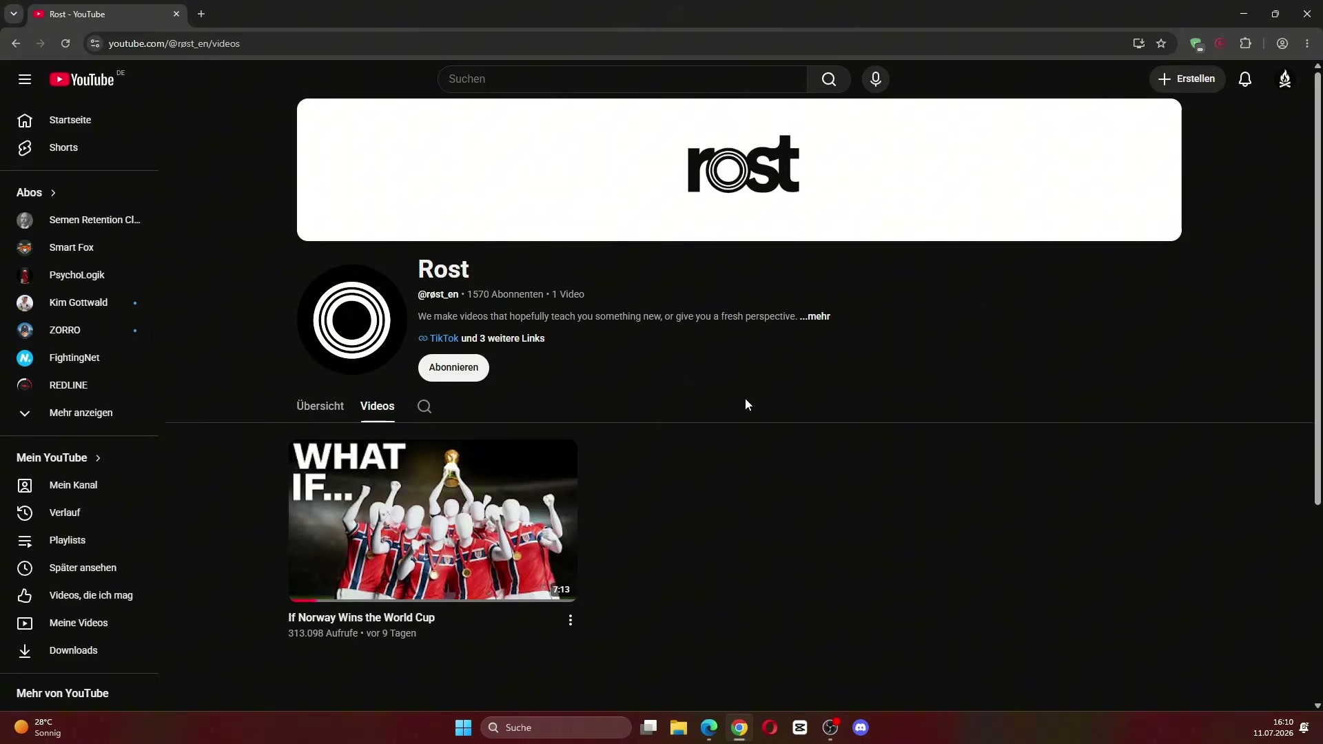Open a new browser tab

pyautogui.click(x=201, y=14)
